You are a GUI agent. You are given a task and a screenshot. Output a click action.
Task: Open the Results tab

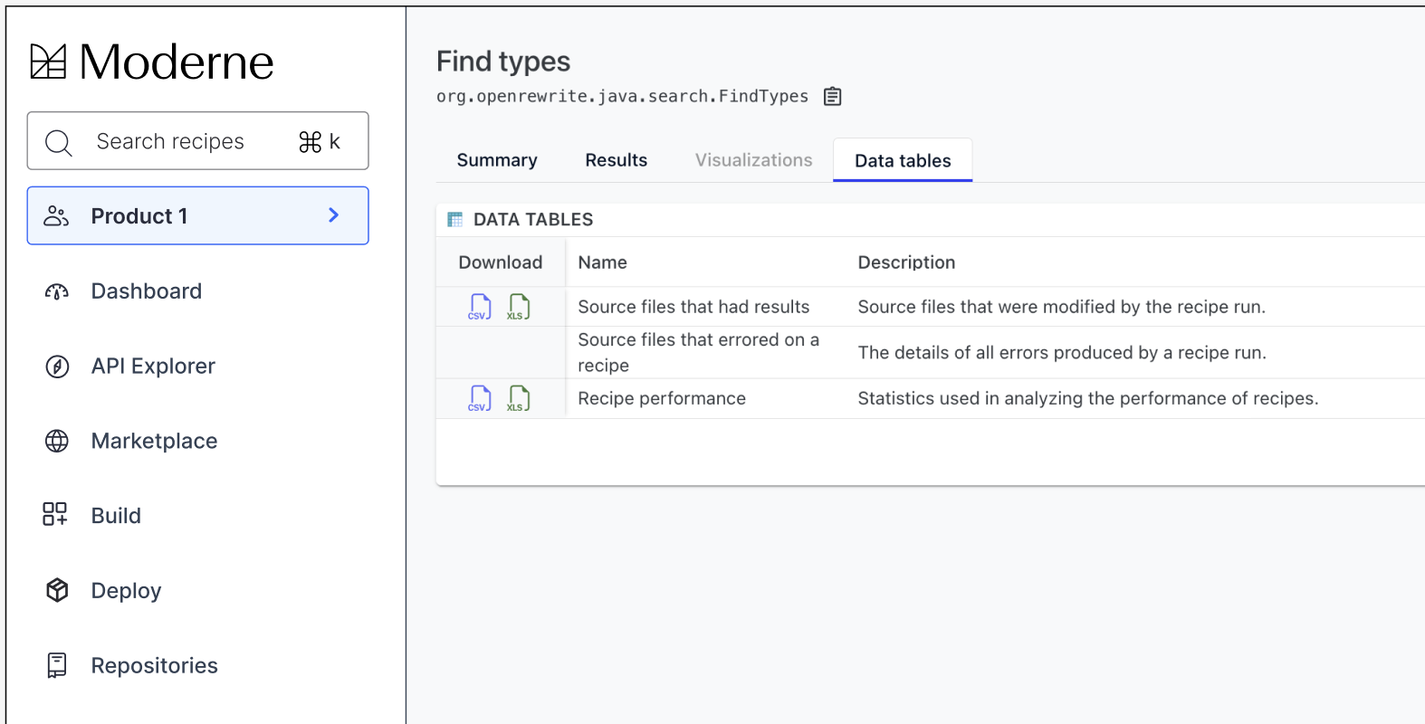point(617,160)
